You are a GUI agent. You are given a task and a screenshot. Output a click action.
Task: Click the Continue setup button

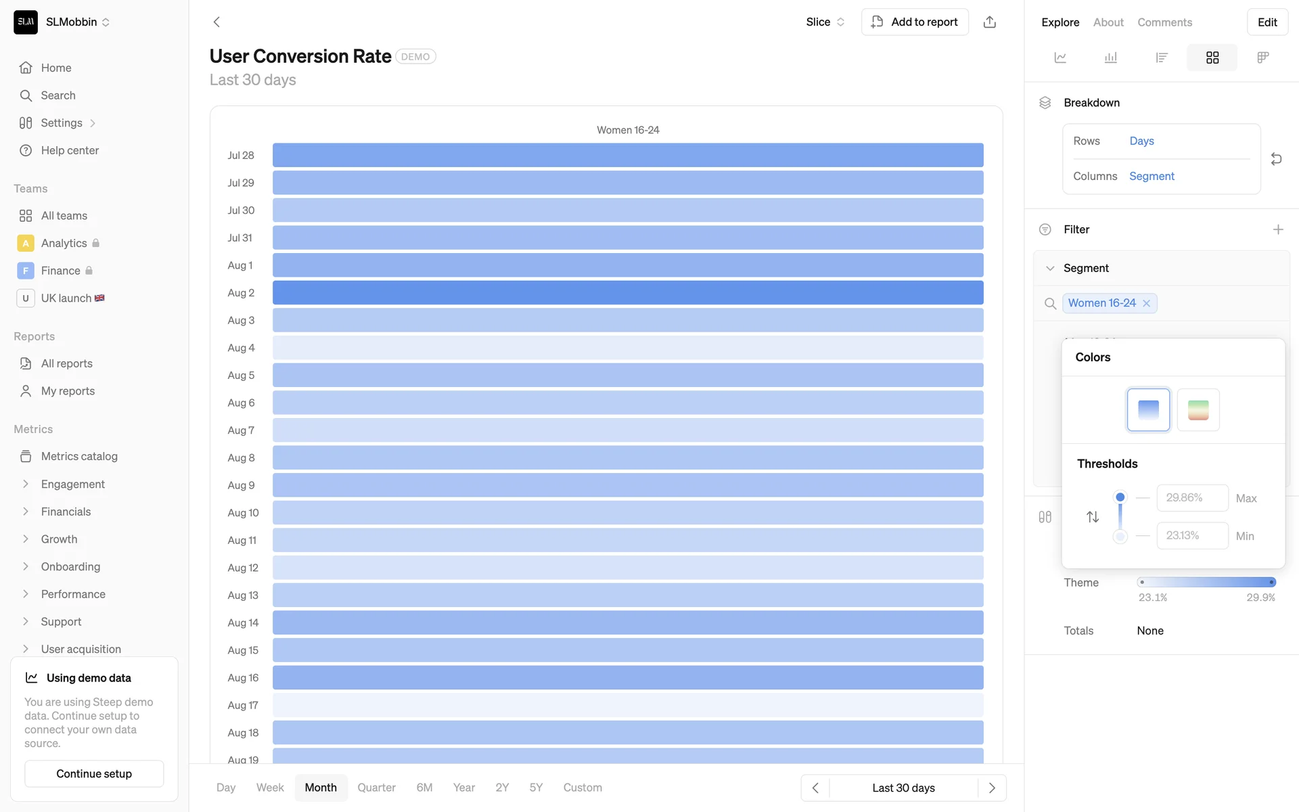point(94,773)
